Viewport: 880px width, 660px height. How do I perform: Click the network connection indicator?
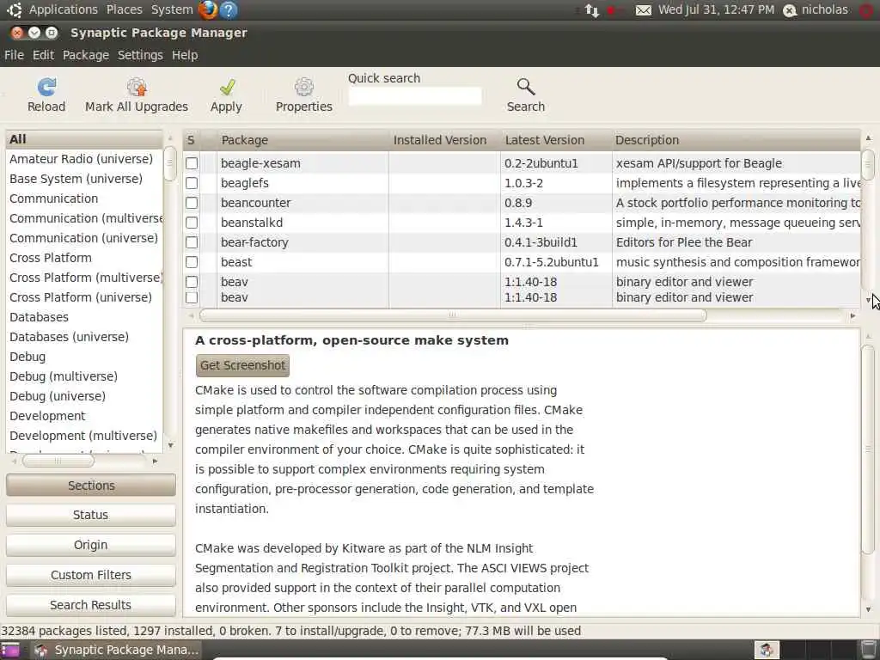point(592,10)
